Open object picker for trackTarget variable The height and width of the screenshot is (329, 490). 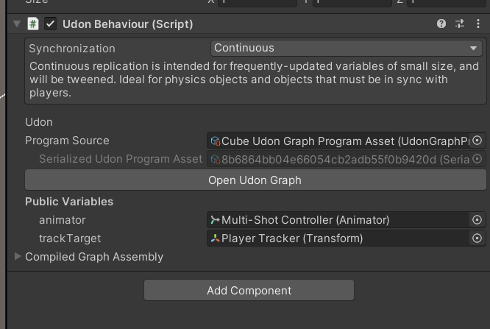[477, 238]
